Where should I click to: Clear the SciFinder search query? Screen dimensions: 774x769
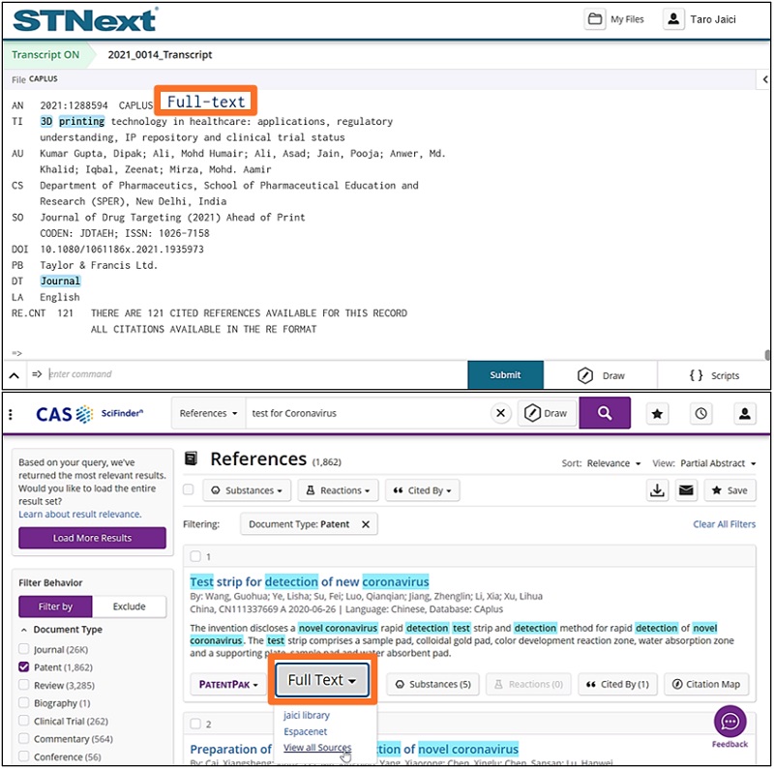500,413
